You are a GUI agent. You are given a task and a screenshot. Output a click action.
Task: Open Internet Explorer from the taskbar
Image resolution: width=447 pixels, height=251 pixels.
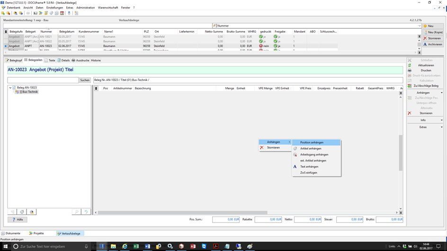[x=125, y=246]
